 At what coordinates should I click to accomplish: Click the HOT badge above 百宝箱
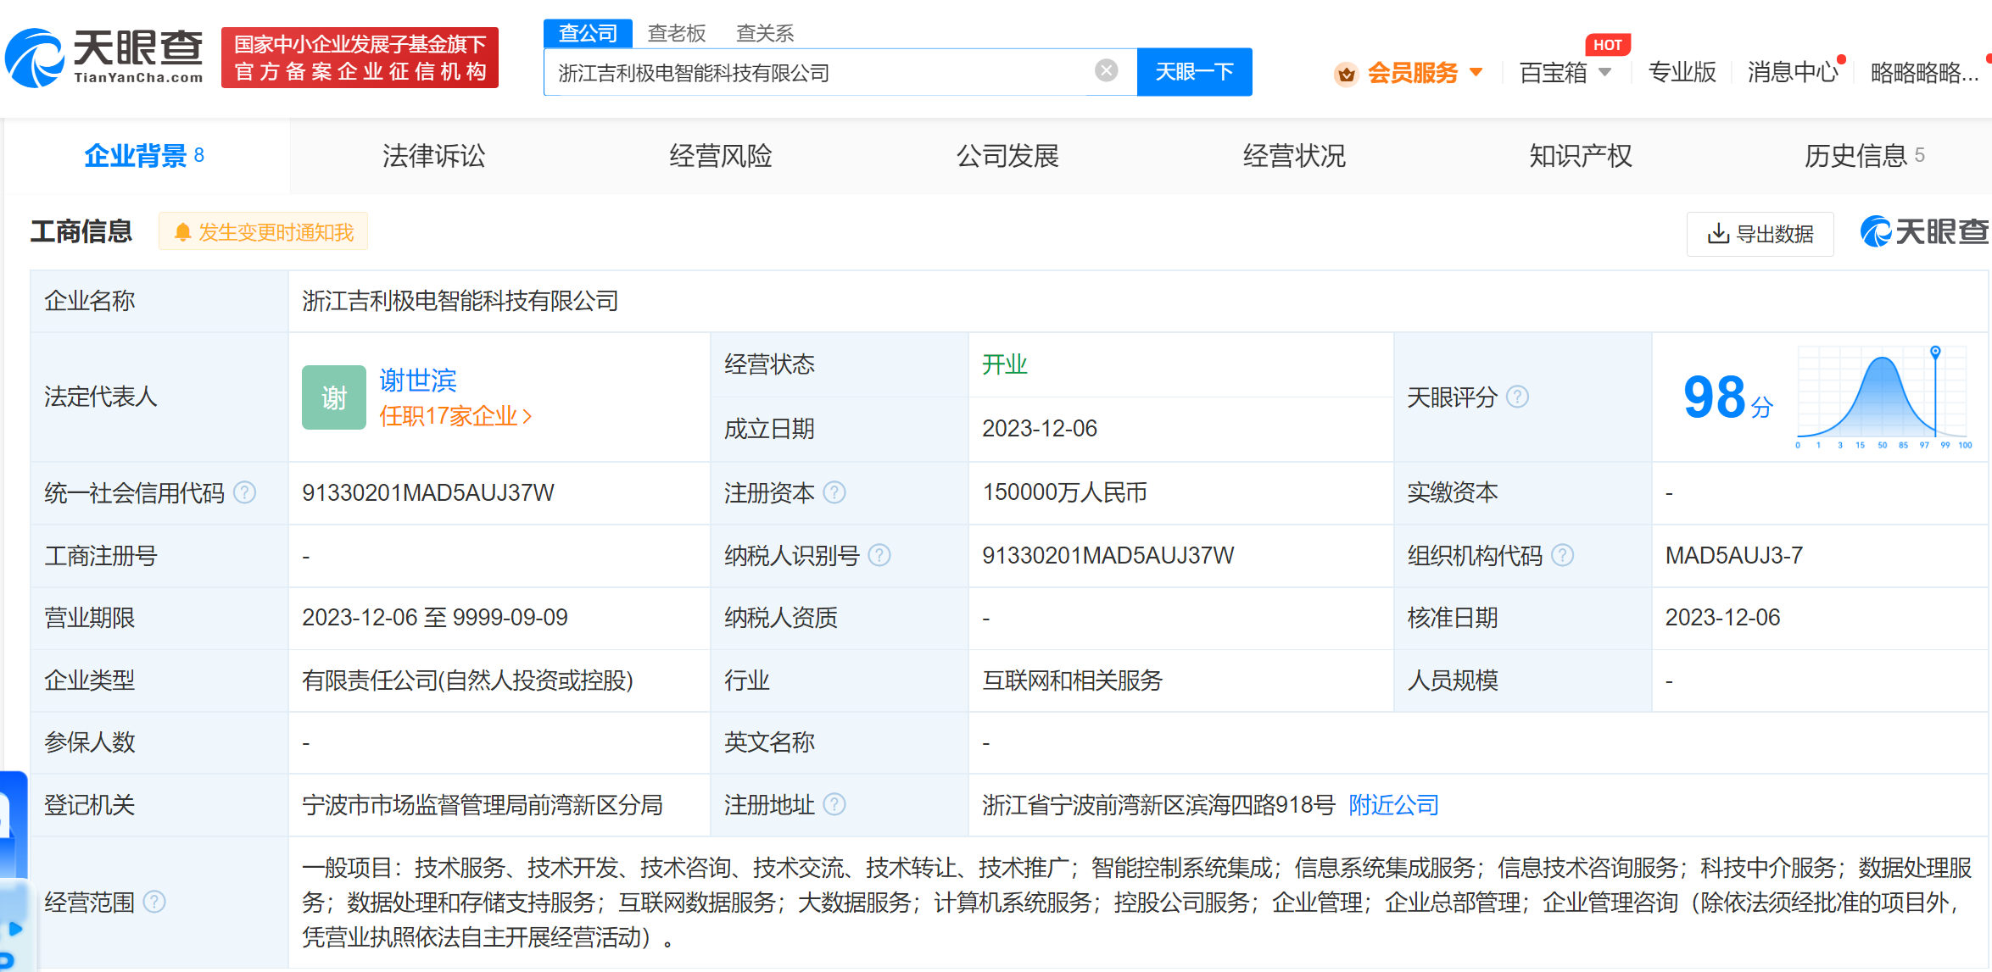click(1608, 45)
